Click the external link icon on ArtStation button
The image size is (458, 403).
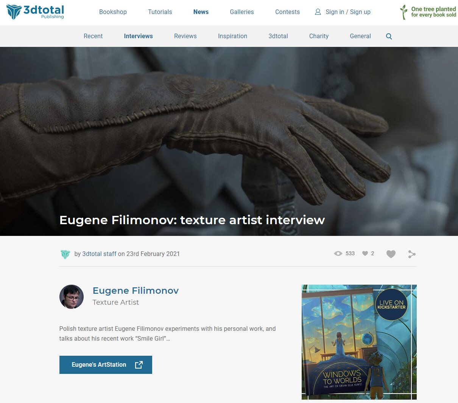click(x=139, y=365)
